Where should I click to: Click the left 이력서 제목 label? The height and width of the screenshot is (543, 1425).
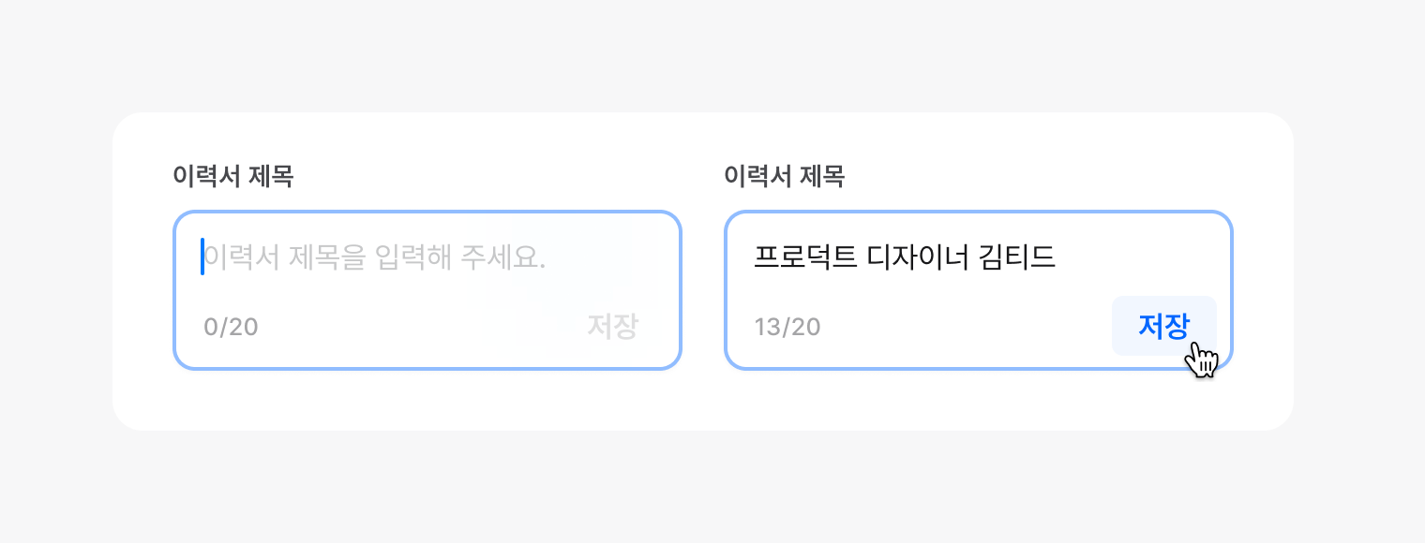[x=232, y=176]
